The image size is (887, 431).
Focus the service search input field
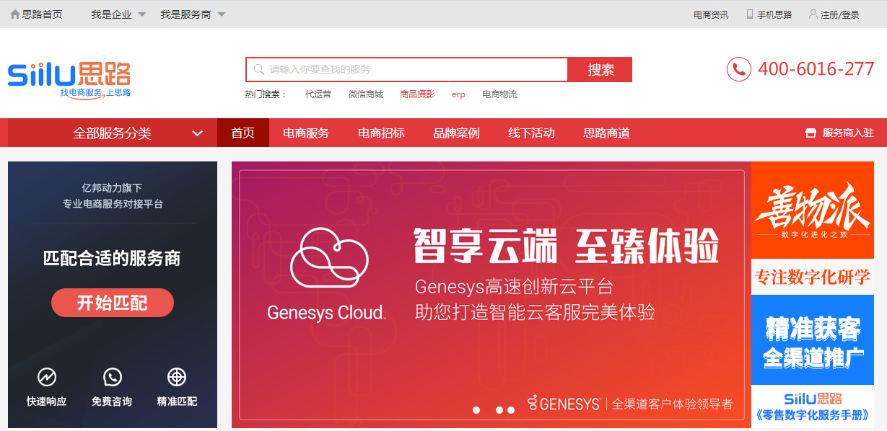407,70
